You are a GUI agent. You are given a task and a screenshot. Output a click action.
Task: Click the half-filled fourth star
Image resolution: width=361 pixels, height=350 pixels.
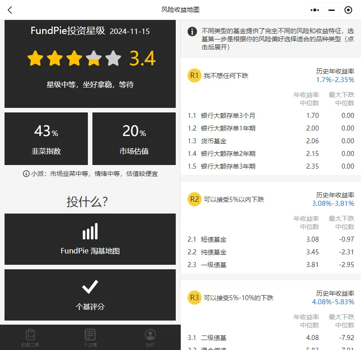(x=94, y=58)
